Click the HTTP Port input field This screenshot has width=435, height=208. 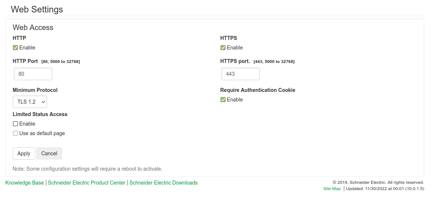33,74
